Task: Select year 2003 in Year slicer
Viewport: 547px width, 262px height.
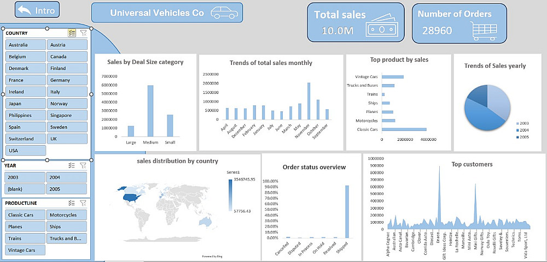Action: (25, 177)
